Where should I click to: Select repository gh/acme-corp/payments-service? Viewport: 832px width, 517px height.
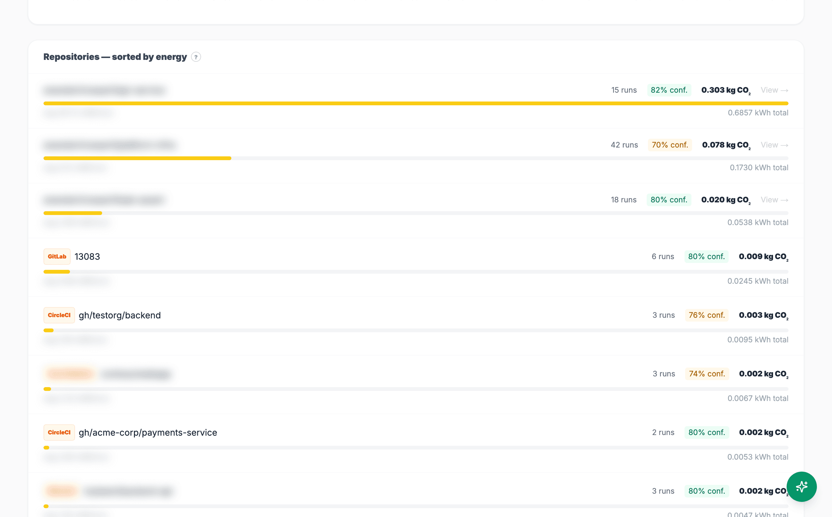pyautogui.click(x=148, y=433)
